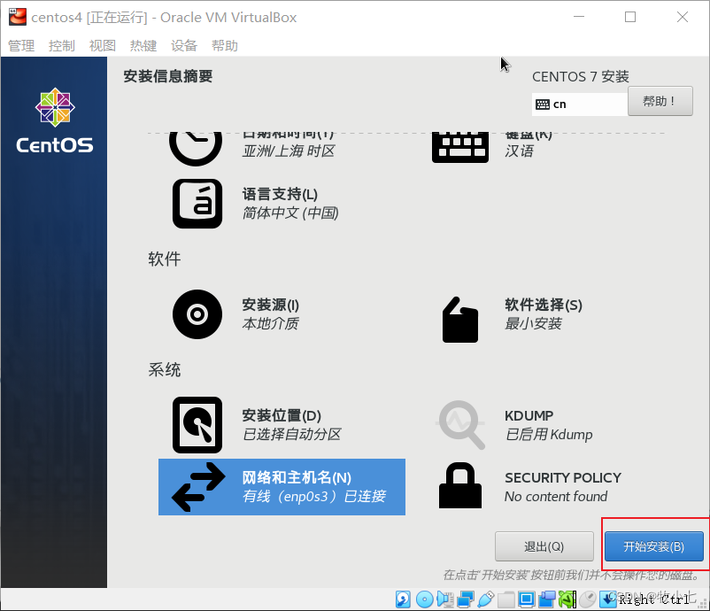
Task: Click 安装源(I) label text
Action: pyautogui.click(x=270, y=305)
